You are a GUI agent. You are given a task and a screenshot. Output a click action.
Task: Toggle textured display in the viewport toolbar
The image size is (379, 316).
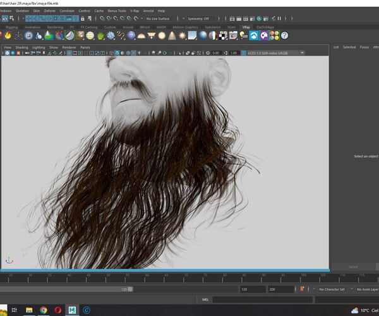(133, 53)
